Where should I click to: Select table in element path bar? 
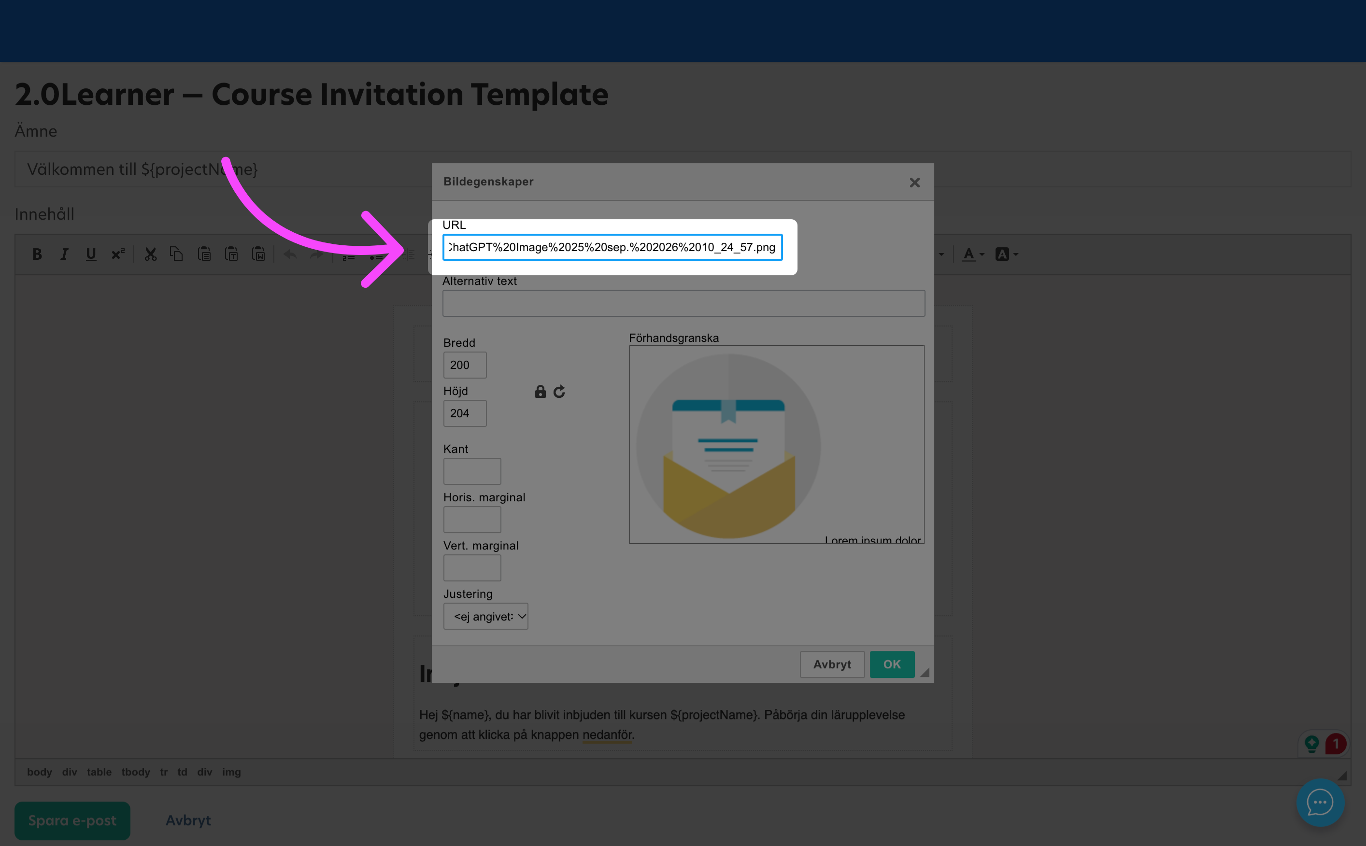(99, 772)
